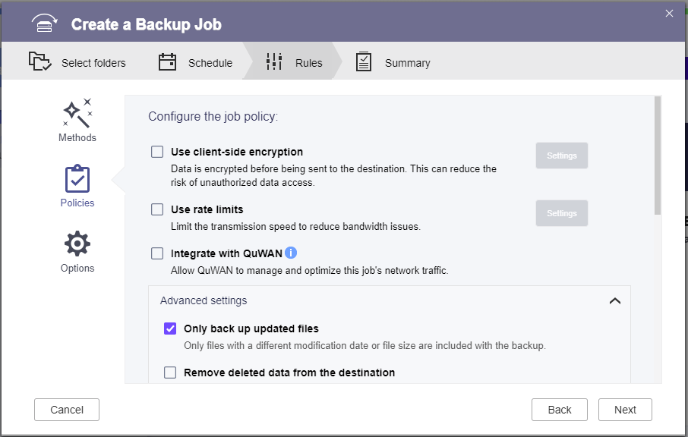Click the Cancel button

(x=67, y=410)
